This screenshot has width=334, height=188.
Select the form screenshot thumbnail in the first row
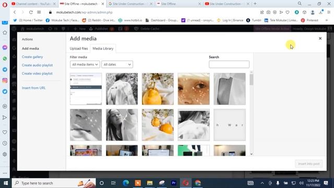click(x=86, y=89)
